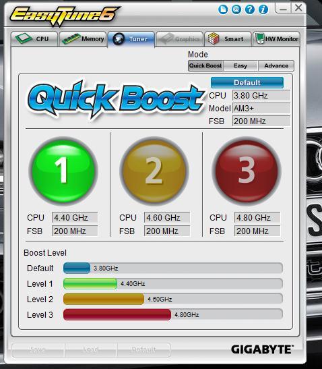Activate red Quick Boost level 3 button
The width and height of the screenshot is (322, 369).
click(x=247, y=171)
